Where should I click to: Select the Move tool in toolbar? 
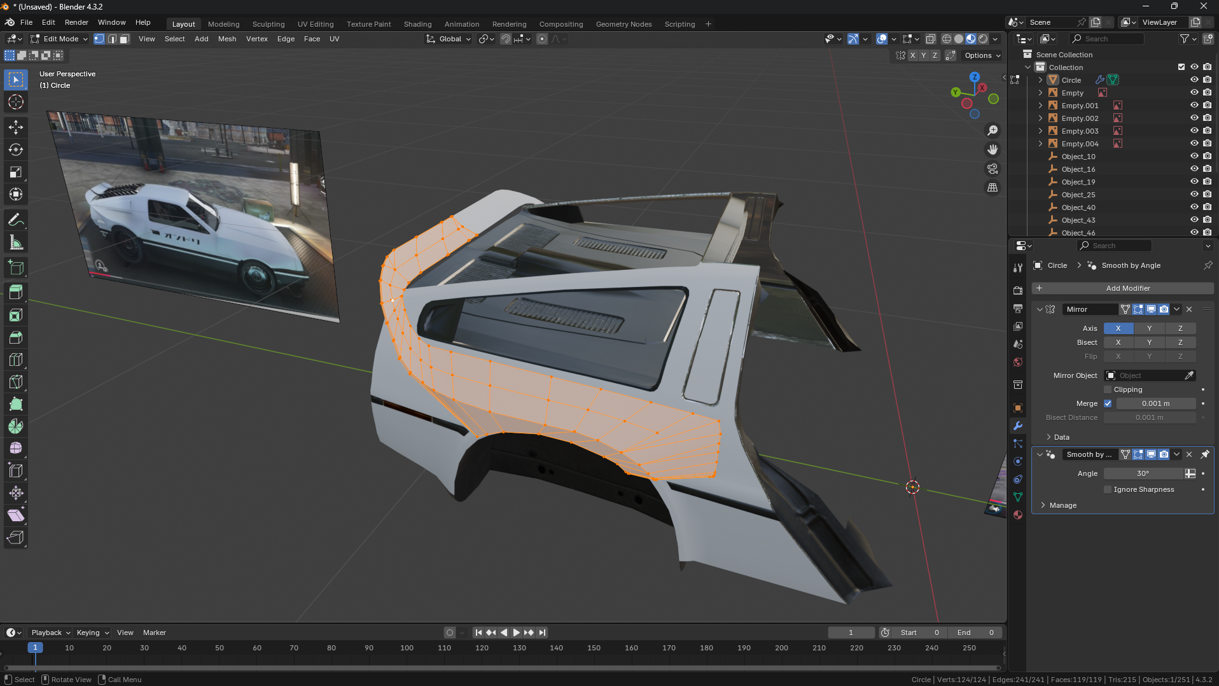16,127
